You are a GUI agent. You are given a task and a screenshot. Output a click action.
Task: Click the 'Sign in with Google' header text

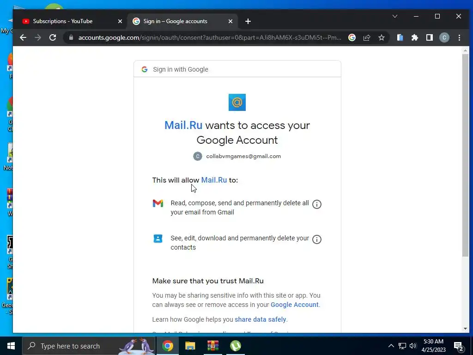coord(181,69)
